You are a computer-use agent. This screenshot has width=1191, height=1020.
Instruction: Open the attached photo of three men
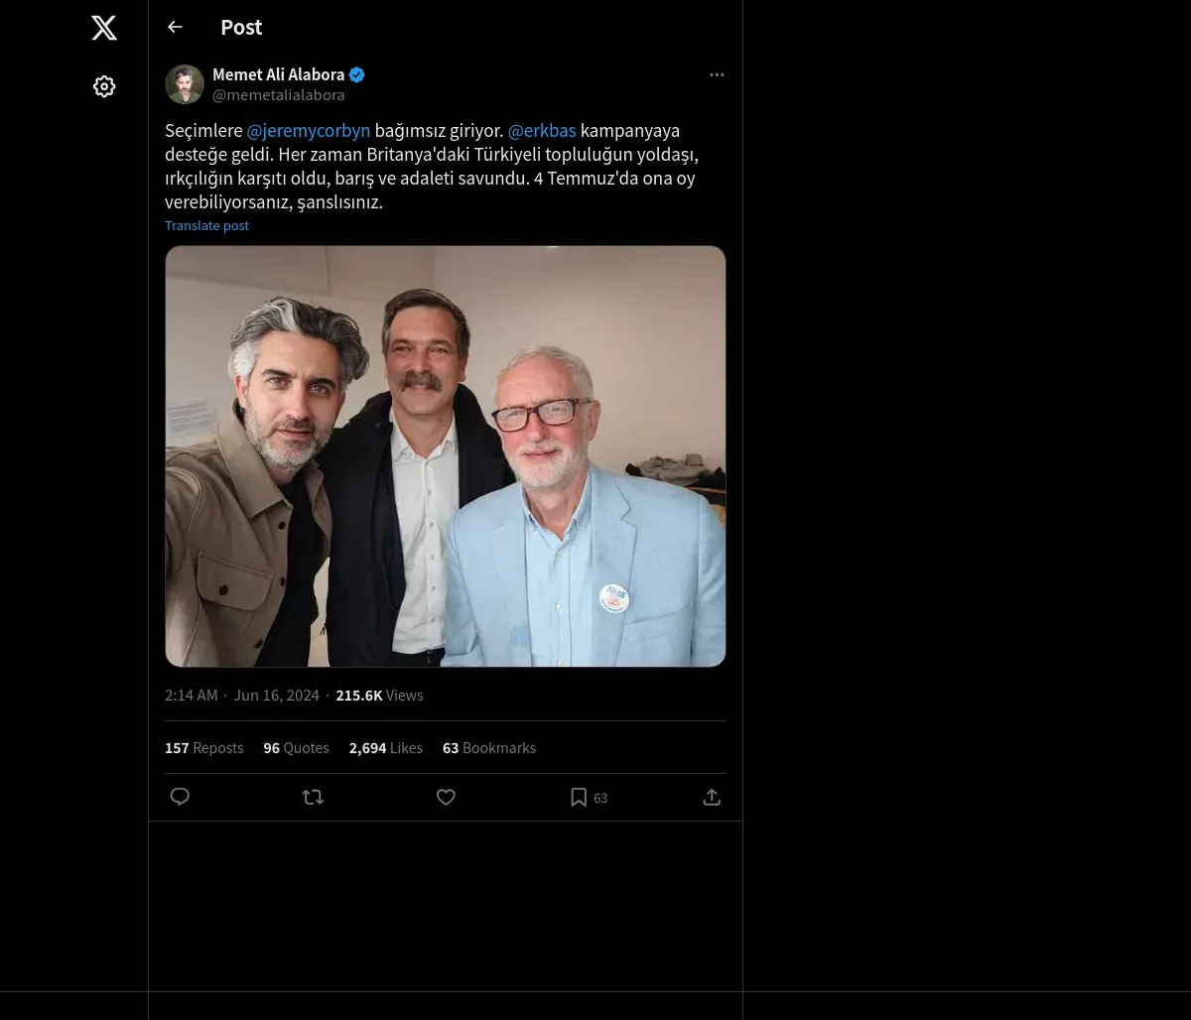pos(446,456)
